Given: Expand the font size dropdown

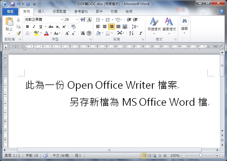Looking at the screenshot, I should pos(77,20).
